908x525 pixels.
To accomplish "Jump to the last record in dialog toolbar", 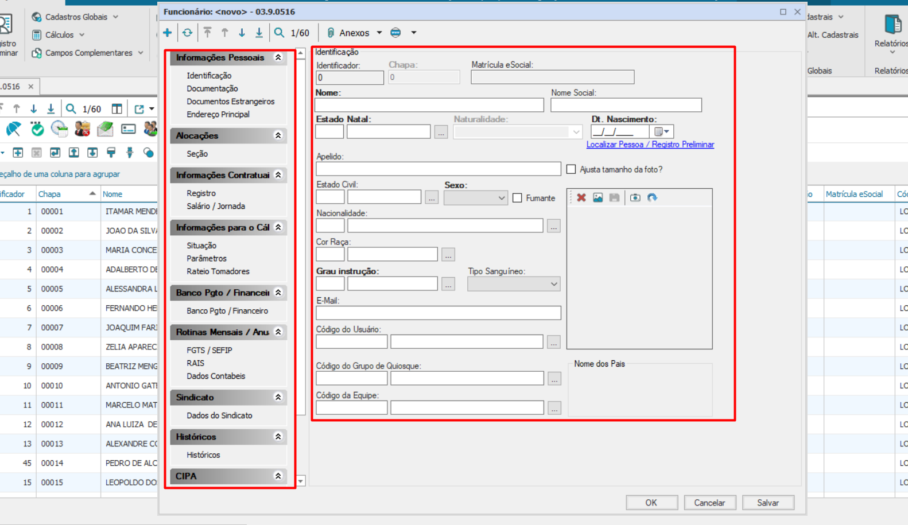I will point(259,33).
